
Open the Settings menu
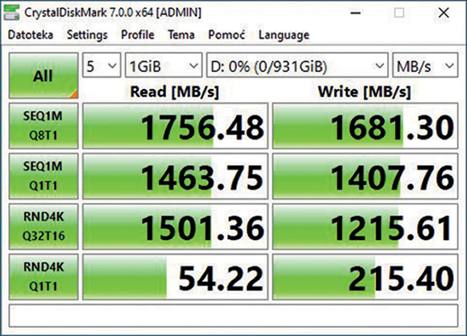click(87, 35)
